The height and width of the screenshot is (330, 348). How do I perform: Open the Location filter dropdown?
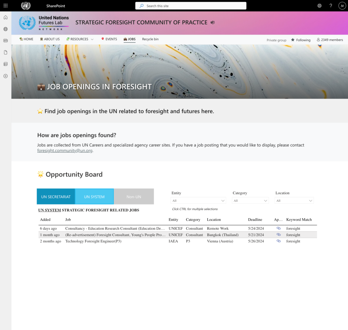click(294, 201)
